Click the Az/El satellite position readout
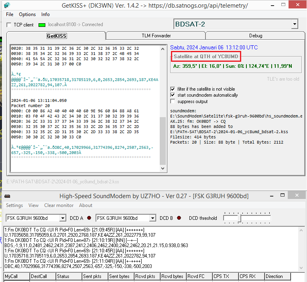Image resolution: width=307 pixels, height=282 pixels. [232, 66]
